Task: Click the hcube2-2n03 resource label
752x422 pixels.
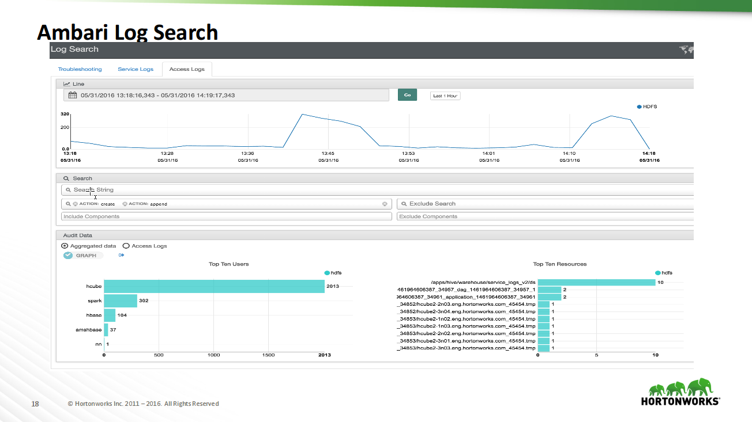Action: coord(467,304)
